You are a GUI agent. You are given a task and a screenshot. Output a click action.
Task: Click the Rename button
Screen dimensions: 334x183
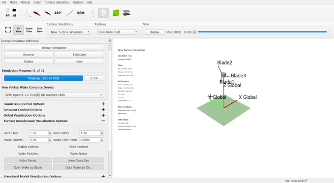pos(28,55)
